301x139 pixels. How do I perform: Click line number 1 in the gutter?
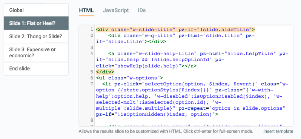pos(92,30)
